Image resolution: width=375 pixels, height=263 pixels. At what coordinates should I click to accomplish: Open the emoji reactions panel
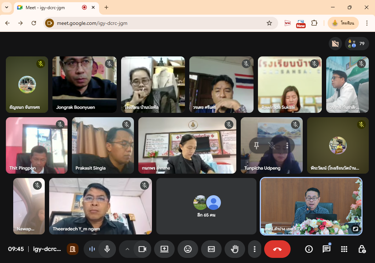click(x=188, y=249)
